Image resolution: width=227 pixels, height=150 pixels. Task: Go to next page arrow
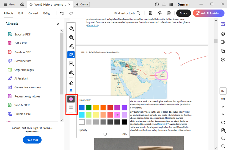(223, 114)
